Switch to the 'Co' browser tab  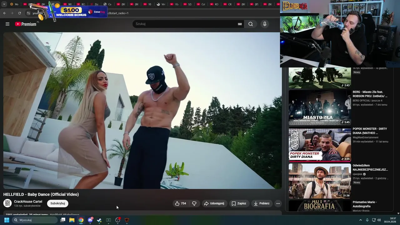107,4
